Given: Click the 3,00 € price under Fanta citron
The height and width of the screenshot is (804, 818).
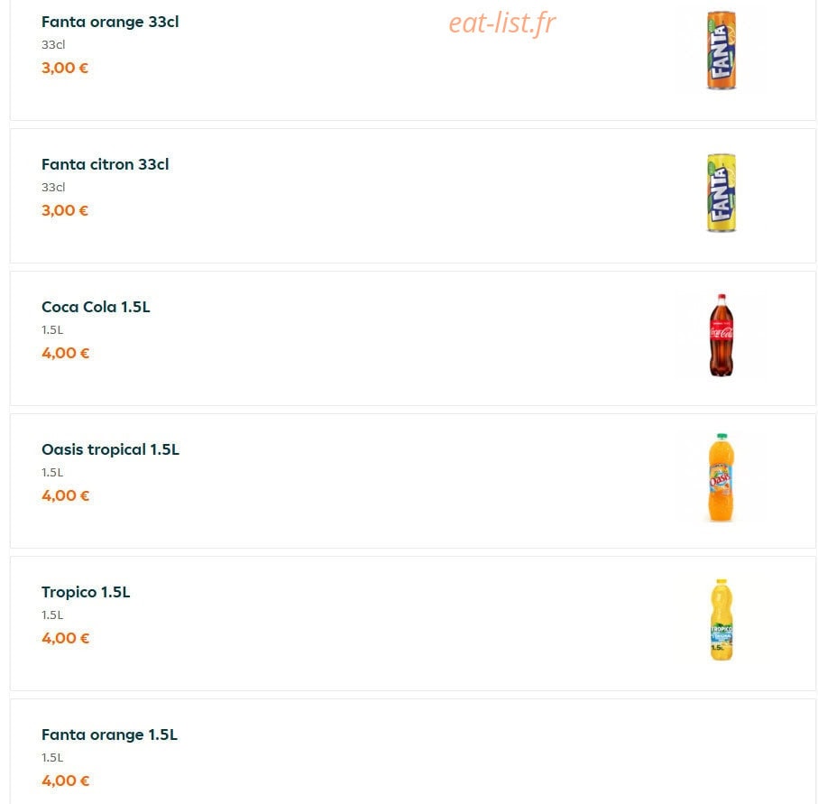Looking at the screenshot, I should [x=65, y=210].
